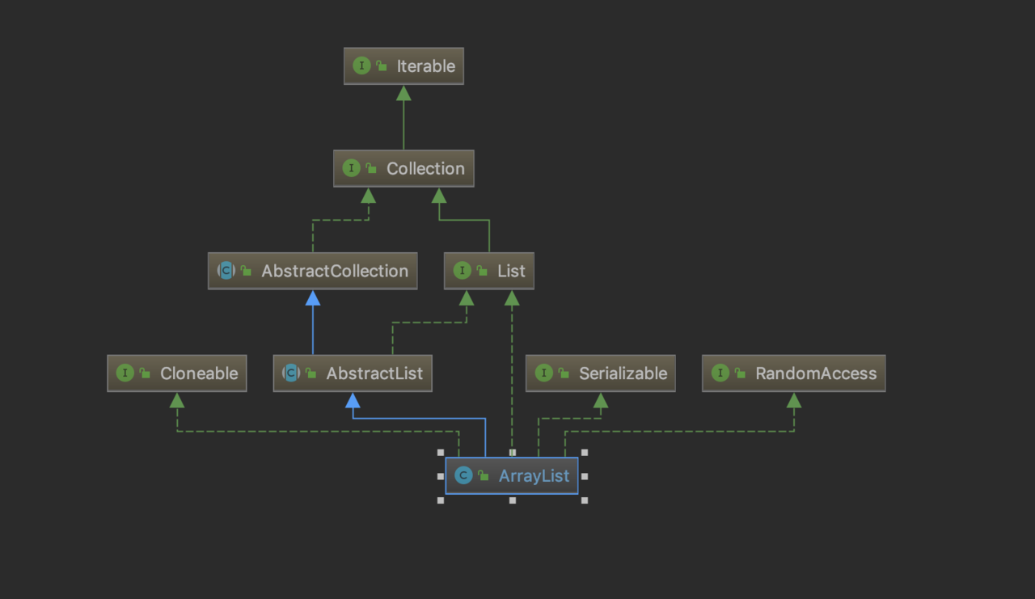Click the interface icon on RandomAccess
This screenshot has width=1035, height=599.
720,373
